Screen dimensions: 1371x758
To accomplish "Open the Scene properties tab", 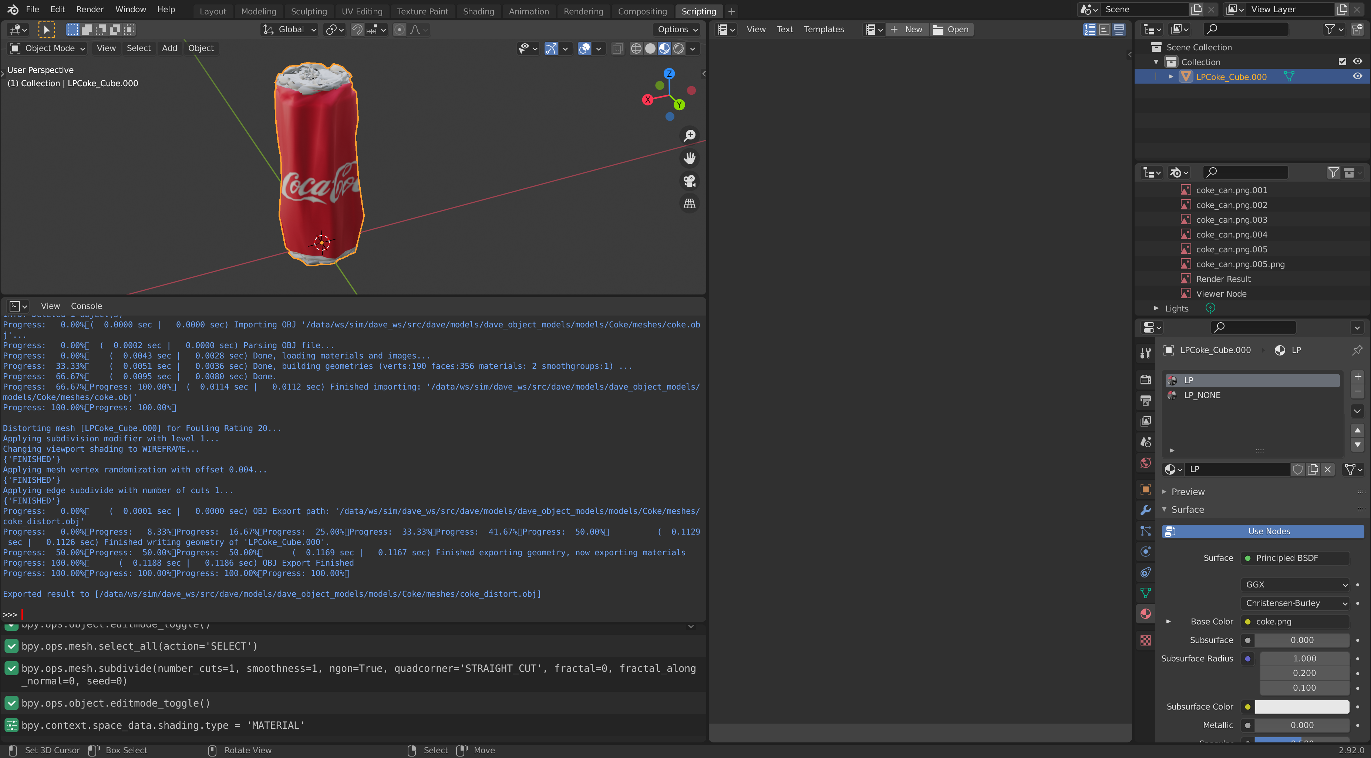I will (1146, 442).
